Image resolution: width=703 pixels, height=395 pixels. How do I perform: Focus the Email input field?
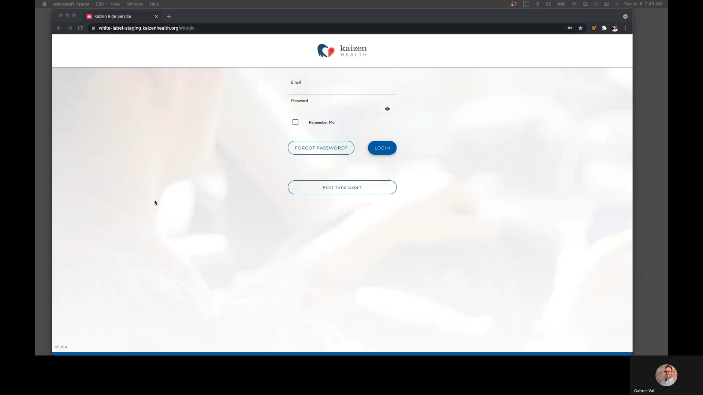click(342, 90)
